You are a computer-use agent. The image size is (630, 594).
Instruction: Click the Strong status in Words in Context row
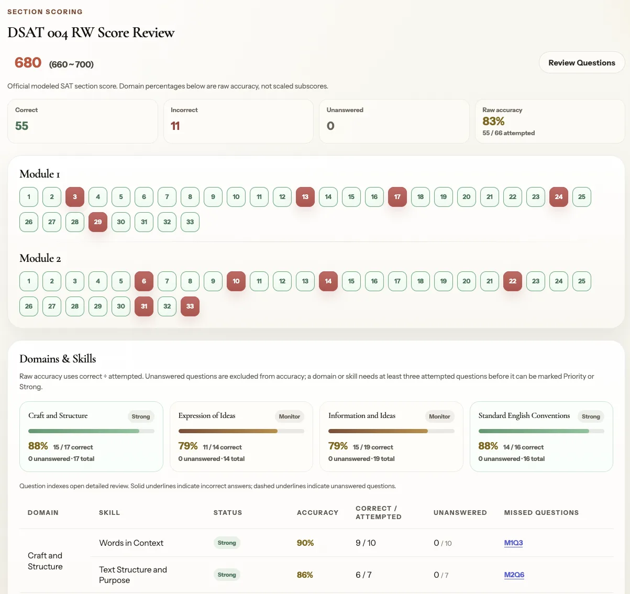(227, 543)
